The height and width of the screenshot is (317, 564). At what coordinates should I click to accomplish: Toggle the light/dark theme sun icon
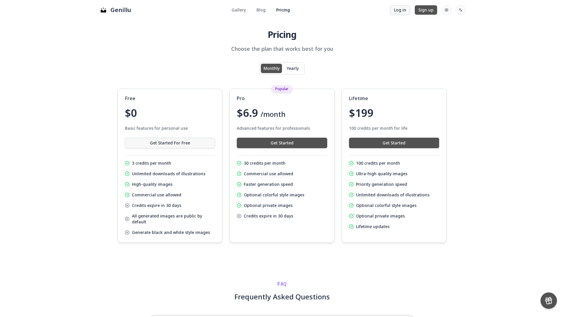(x=446, y=10)
